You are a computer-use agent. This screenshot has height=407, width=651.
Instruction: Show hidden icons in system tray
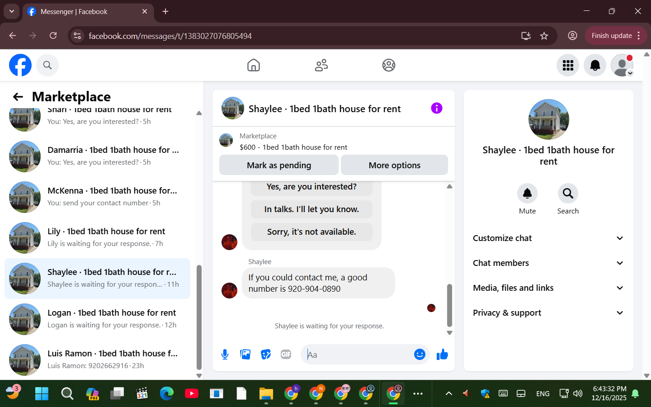pyautogui.click(x=448, y=393)
